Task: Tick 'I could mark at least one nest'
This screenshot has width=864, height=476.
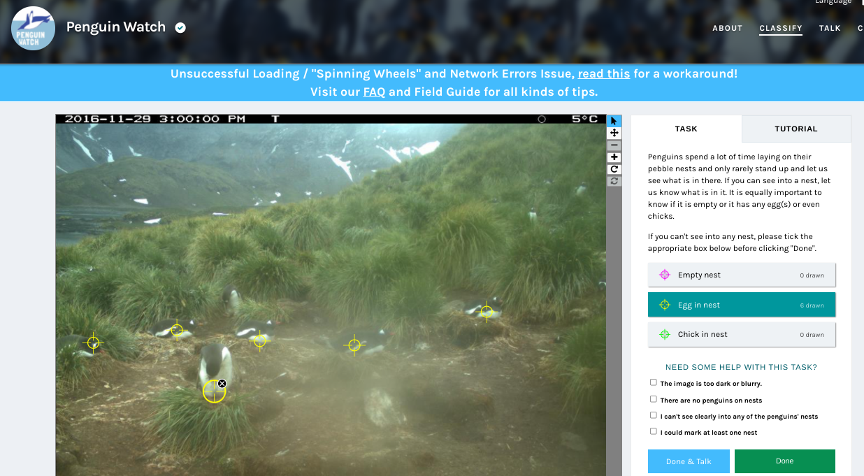Action: tap(654, 431)
